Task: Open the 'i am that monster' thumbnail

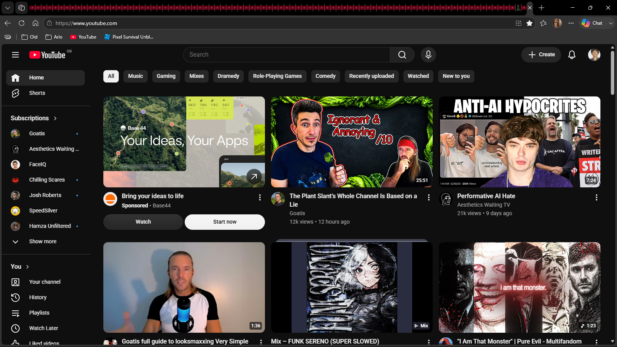Action: tap(519, 287)
